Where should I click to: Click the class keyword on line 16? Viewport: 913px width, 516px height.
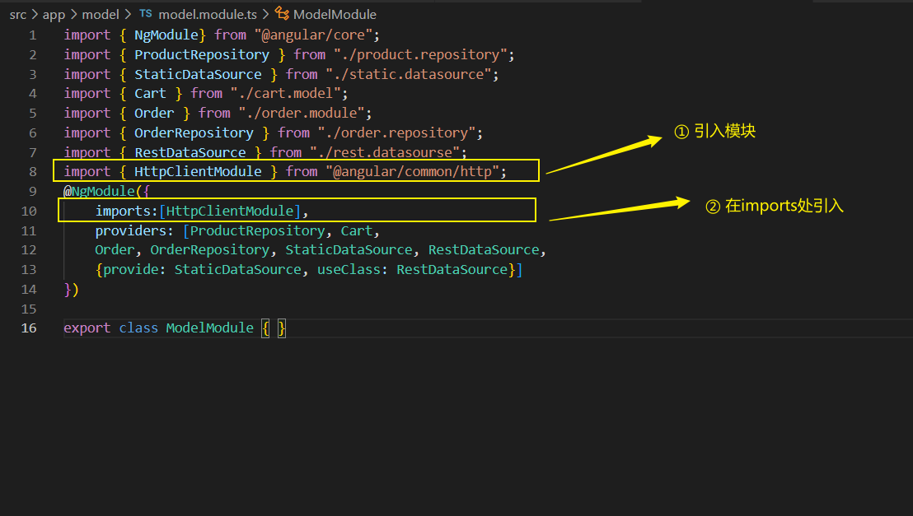tap(138, 328)
